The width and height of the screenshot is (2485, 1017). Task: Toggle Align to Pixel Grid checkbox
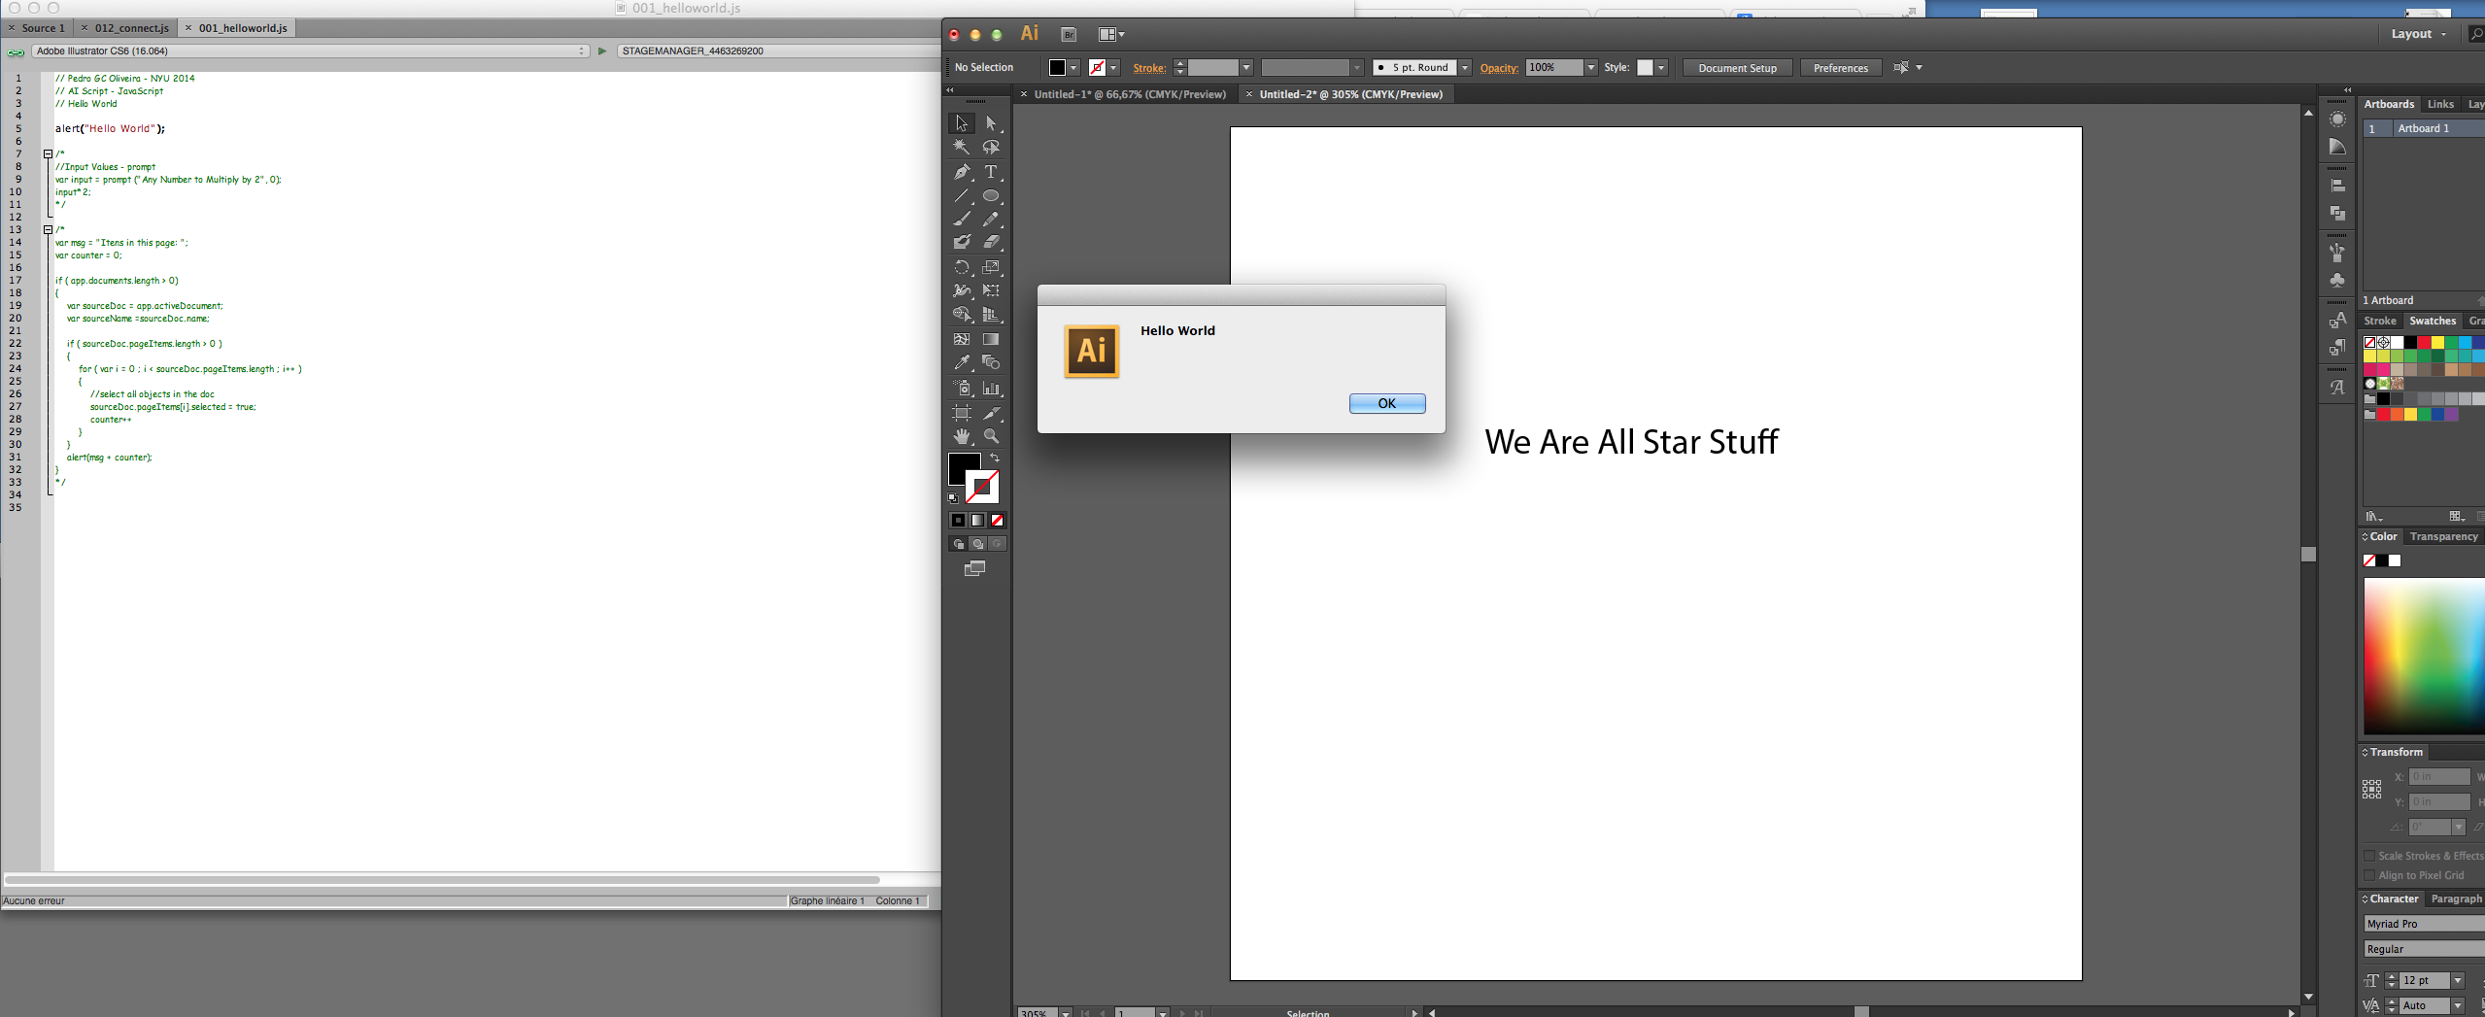[x=2369, y=875]
